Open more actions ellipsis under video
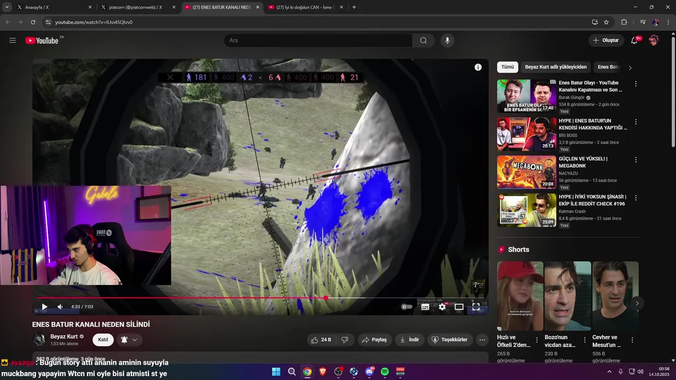 (482, 339)
